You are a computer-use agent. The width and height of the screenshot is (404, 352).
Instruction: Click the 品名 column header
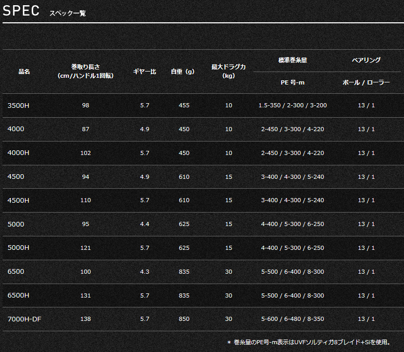click(x=24, y=72)
